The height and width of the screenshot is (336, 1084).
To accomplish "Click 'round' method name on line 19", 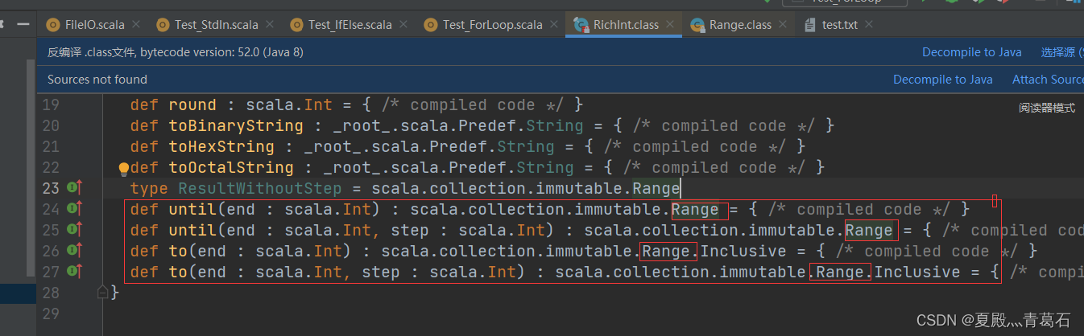I will 192,105.
